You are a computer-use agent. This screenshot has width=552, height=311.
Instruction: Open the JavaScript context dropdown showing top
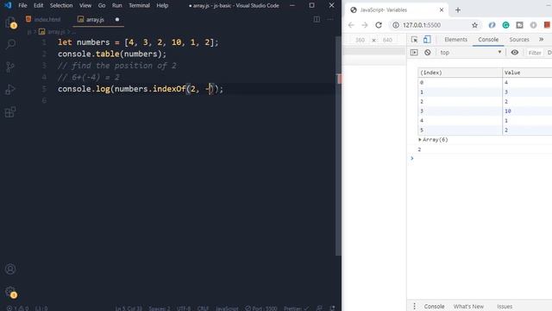470,53
